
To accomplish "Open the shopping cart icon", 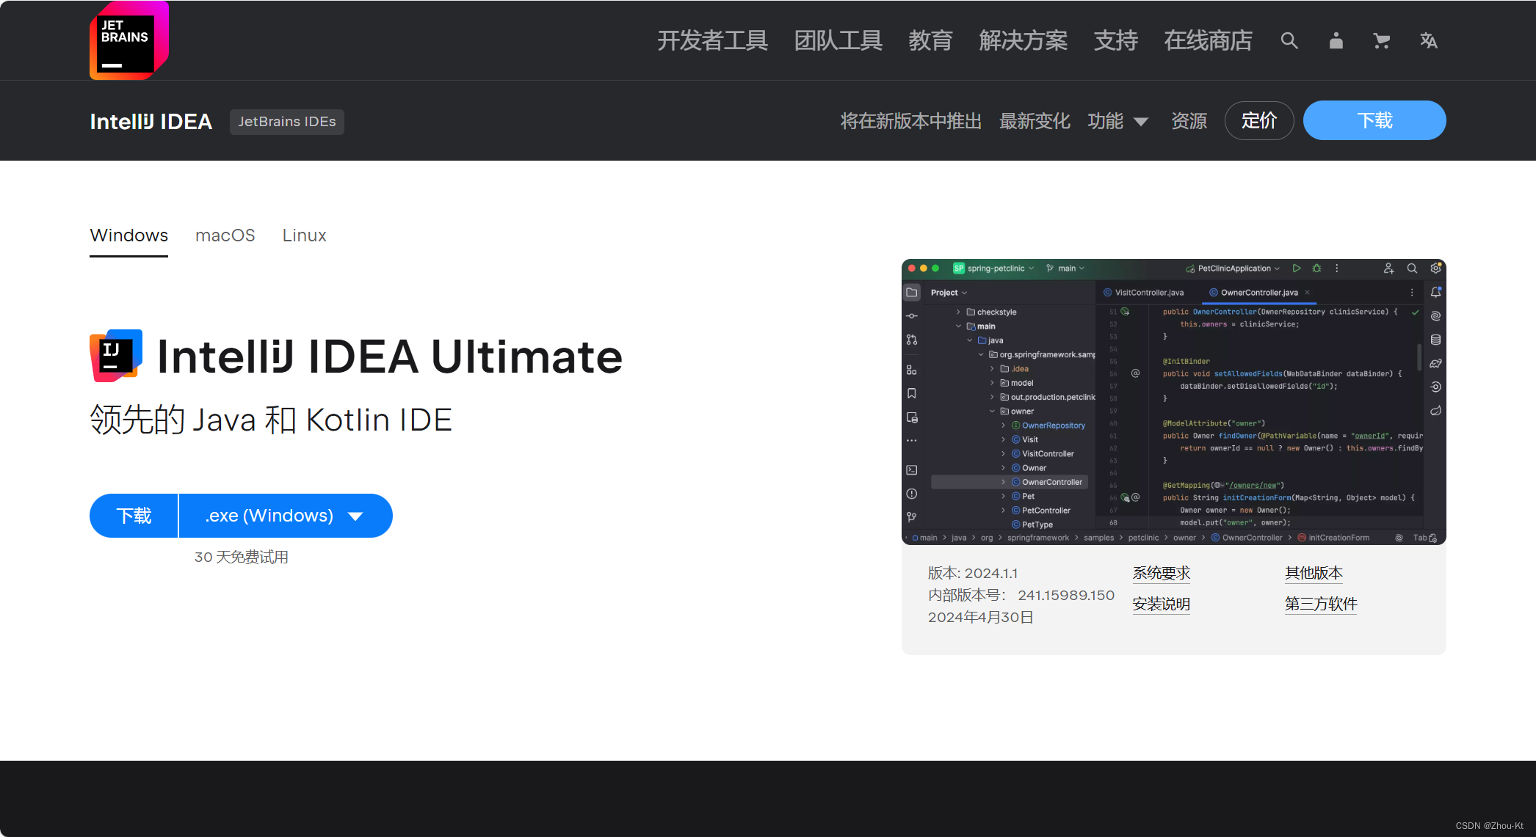I will click(1382, 41).
